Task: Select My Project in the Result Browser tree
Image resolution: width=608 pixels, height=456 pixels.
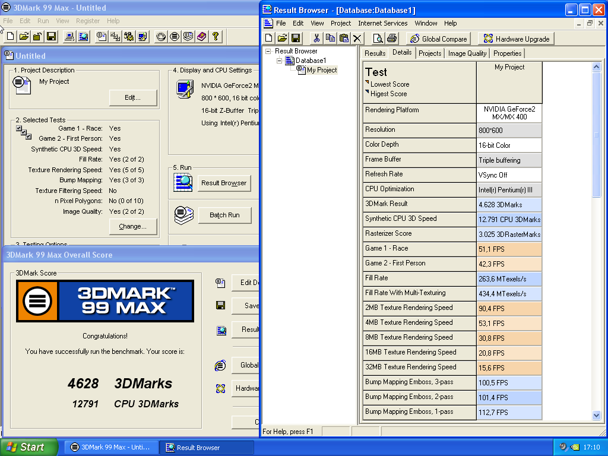Action: pyautogui.click(x=322, y=70)
